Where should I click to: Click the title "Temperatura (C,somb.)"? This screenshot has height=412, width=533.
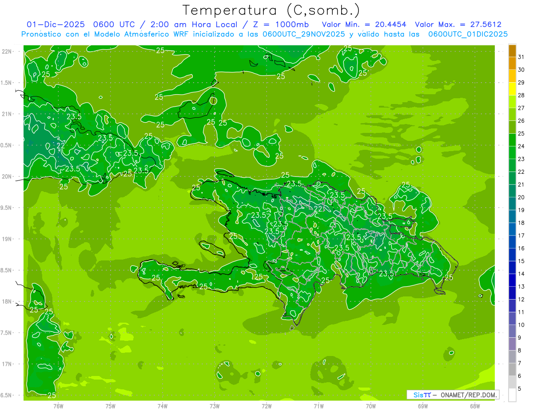pyautogui.click(x=271, y=10)
